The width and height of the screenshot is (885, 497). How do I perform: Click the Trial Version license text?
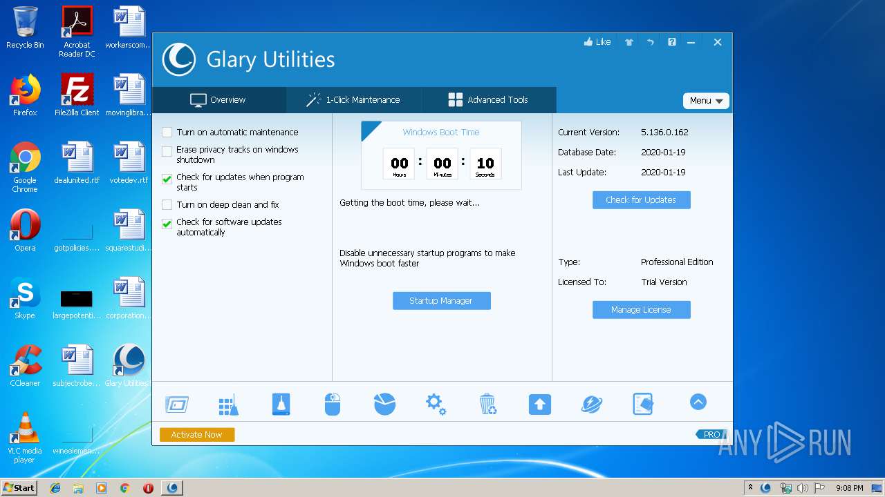click(x=664, y=282)
